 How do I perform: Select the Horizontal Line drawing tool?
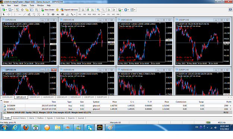click(x=19, y=15)
